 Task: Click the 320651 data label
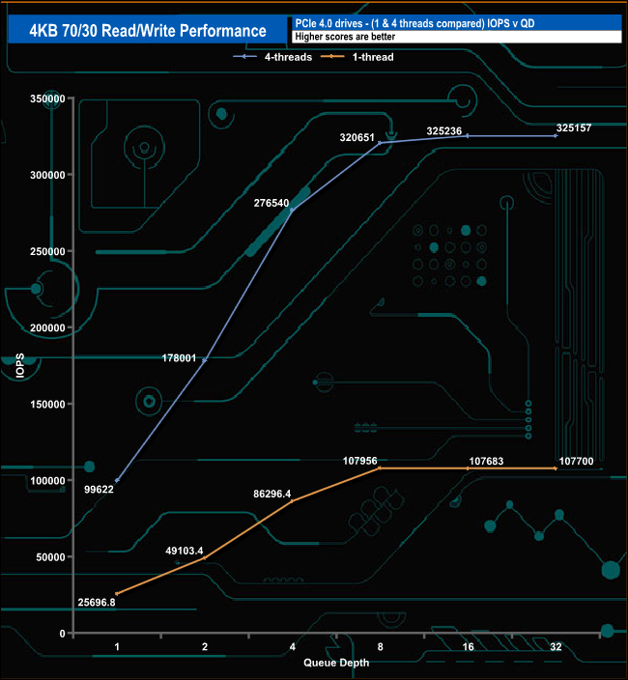point(357,137)
